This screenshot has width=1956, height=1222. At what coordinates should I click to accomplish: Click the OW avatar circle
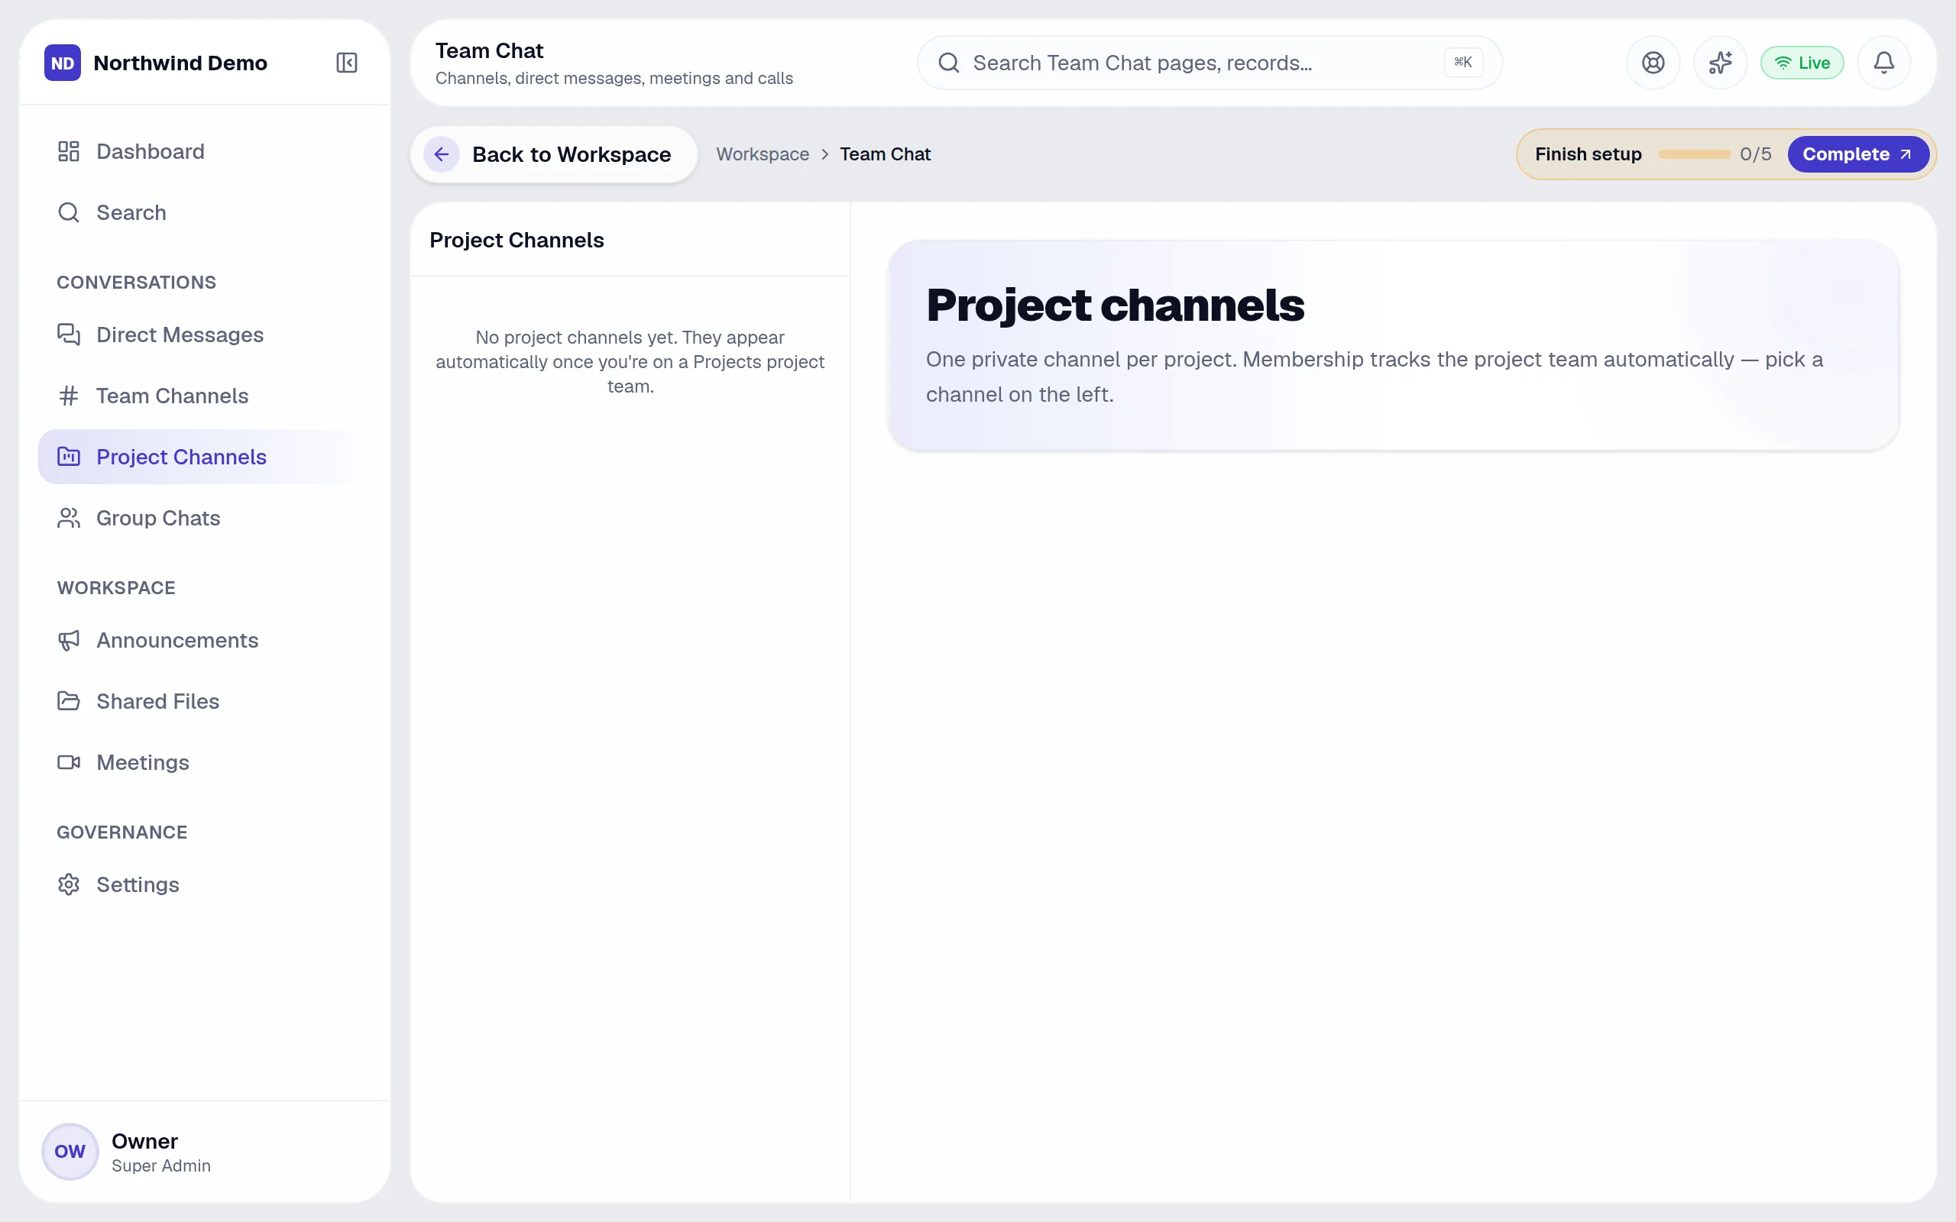70,1152
